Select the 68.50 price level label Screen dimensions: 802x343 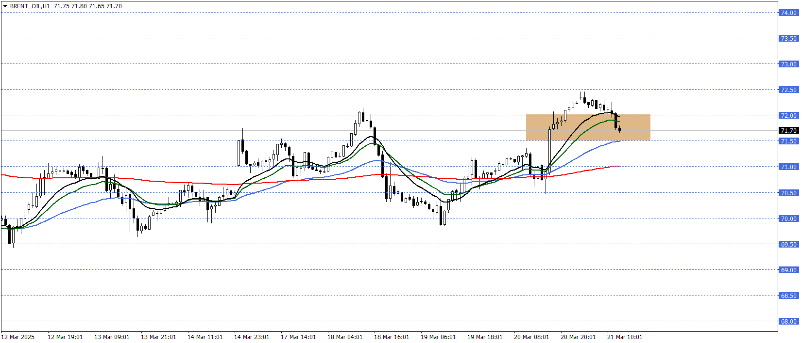[x=788, y=296]
